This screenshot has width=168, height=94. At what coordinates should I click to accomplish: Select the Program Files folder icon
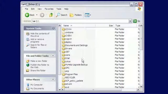pyautogui.click(x=64, y=74)
